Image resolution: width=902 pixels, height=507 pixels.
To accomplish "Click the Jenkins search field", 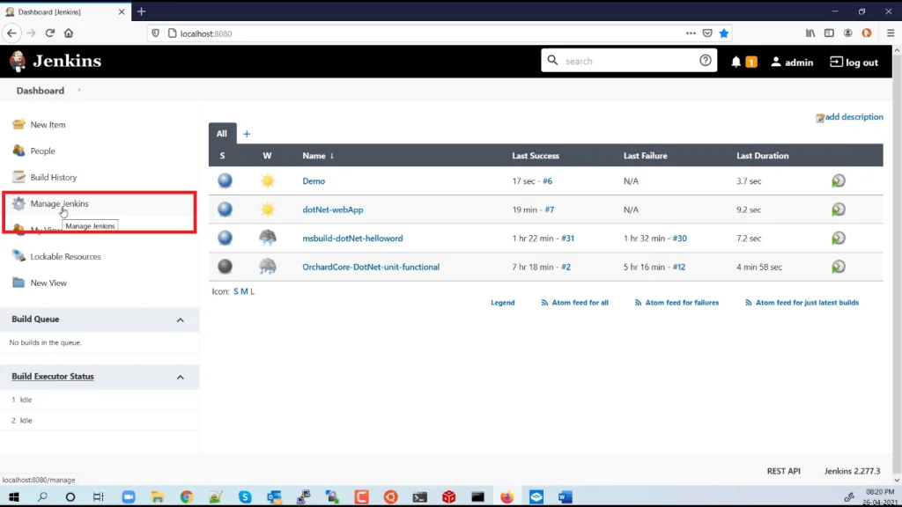I will [629, 61].
